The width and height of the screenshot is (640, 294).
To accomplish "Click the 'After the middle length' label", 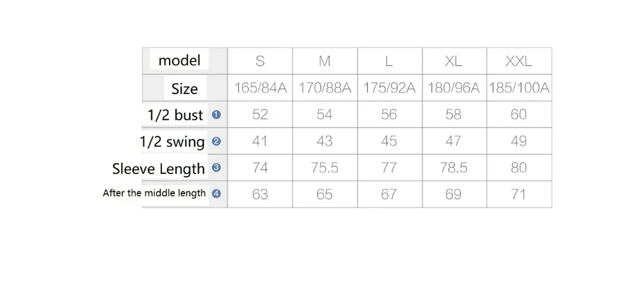I will point(154,193).
